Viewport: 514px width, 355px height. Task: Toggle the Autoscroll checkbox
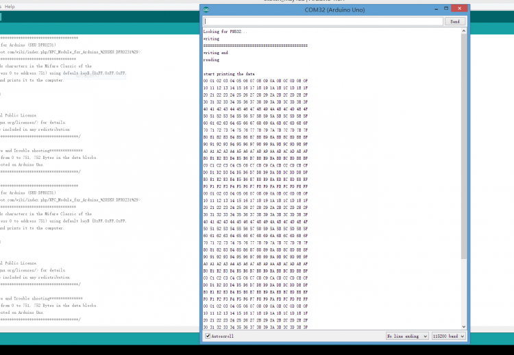(208, 336)
